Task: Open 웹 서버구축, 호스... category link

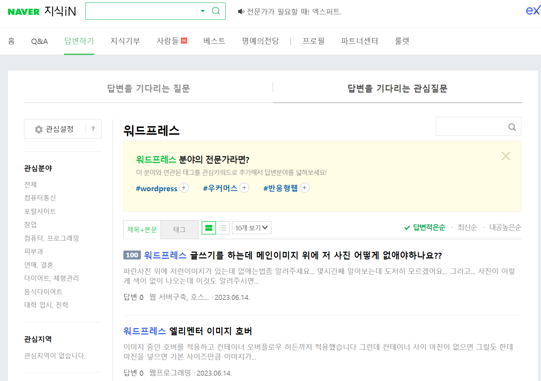Action: pos(179,297)
